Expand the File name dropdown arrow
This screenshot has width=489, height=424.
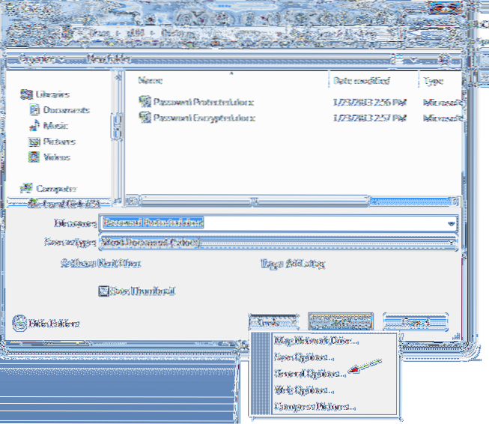[451, 223]
